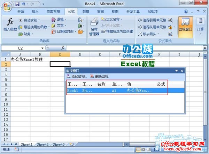
Task: Switch to View (视图) tab
Action: 115,12
